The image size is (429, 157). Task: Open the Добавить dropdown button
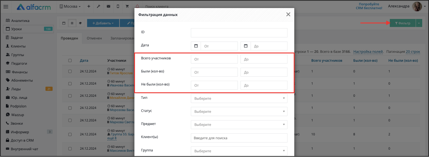[x=103, y=23]
